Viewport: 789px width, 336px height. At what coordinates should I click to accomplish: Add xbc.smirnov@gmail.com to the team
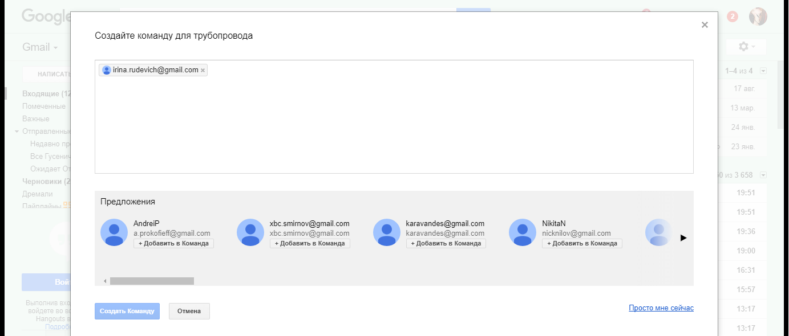click(310, 243)
